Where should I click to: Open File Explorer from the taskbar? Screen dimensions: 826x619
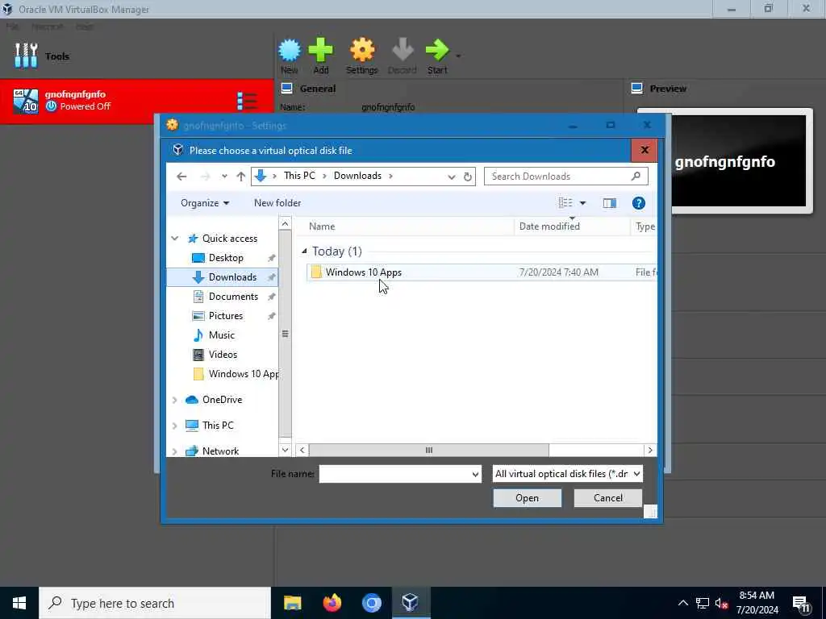292,603
